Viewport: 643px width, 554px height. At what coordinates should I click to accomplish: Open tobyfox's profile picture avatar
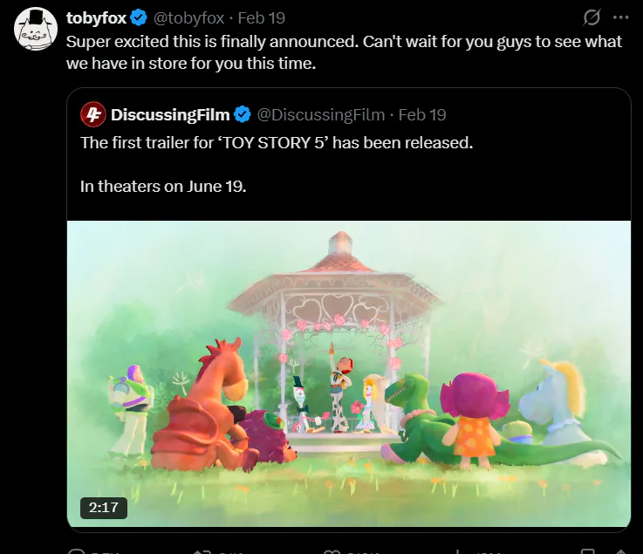click(x=36, y=29)
